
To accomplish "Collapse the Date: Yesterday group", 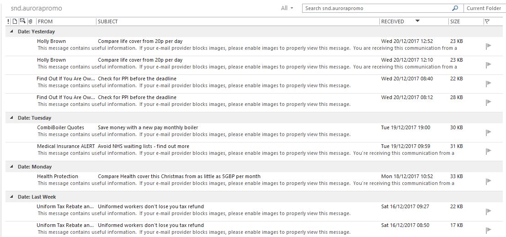I will click(x=11, y=32).
